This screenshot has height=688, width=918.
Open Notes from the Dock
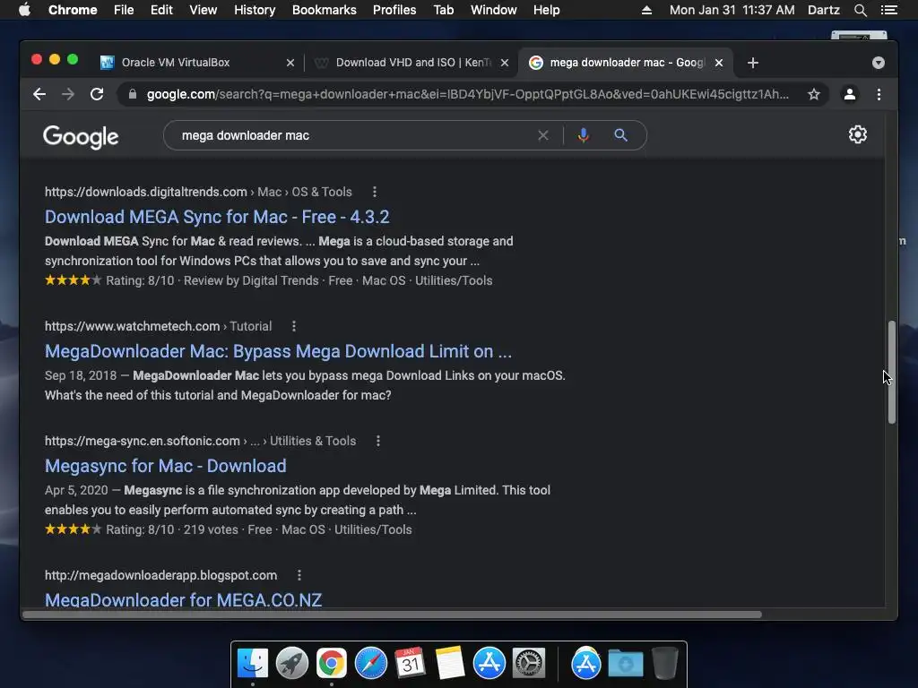pyautogui.click(x=450, y=664)
